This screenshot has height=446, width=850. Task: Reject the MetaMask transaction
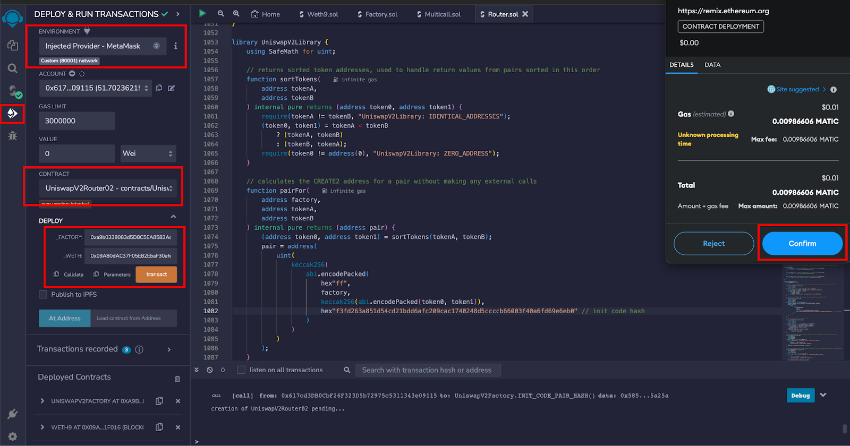coord(714,244)
